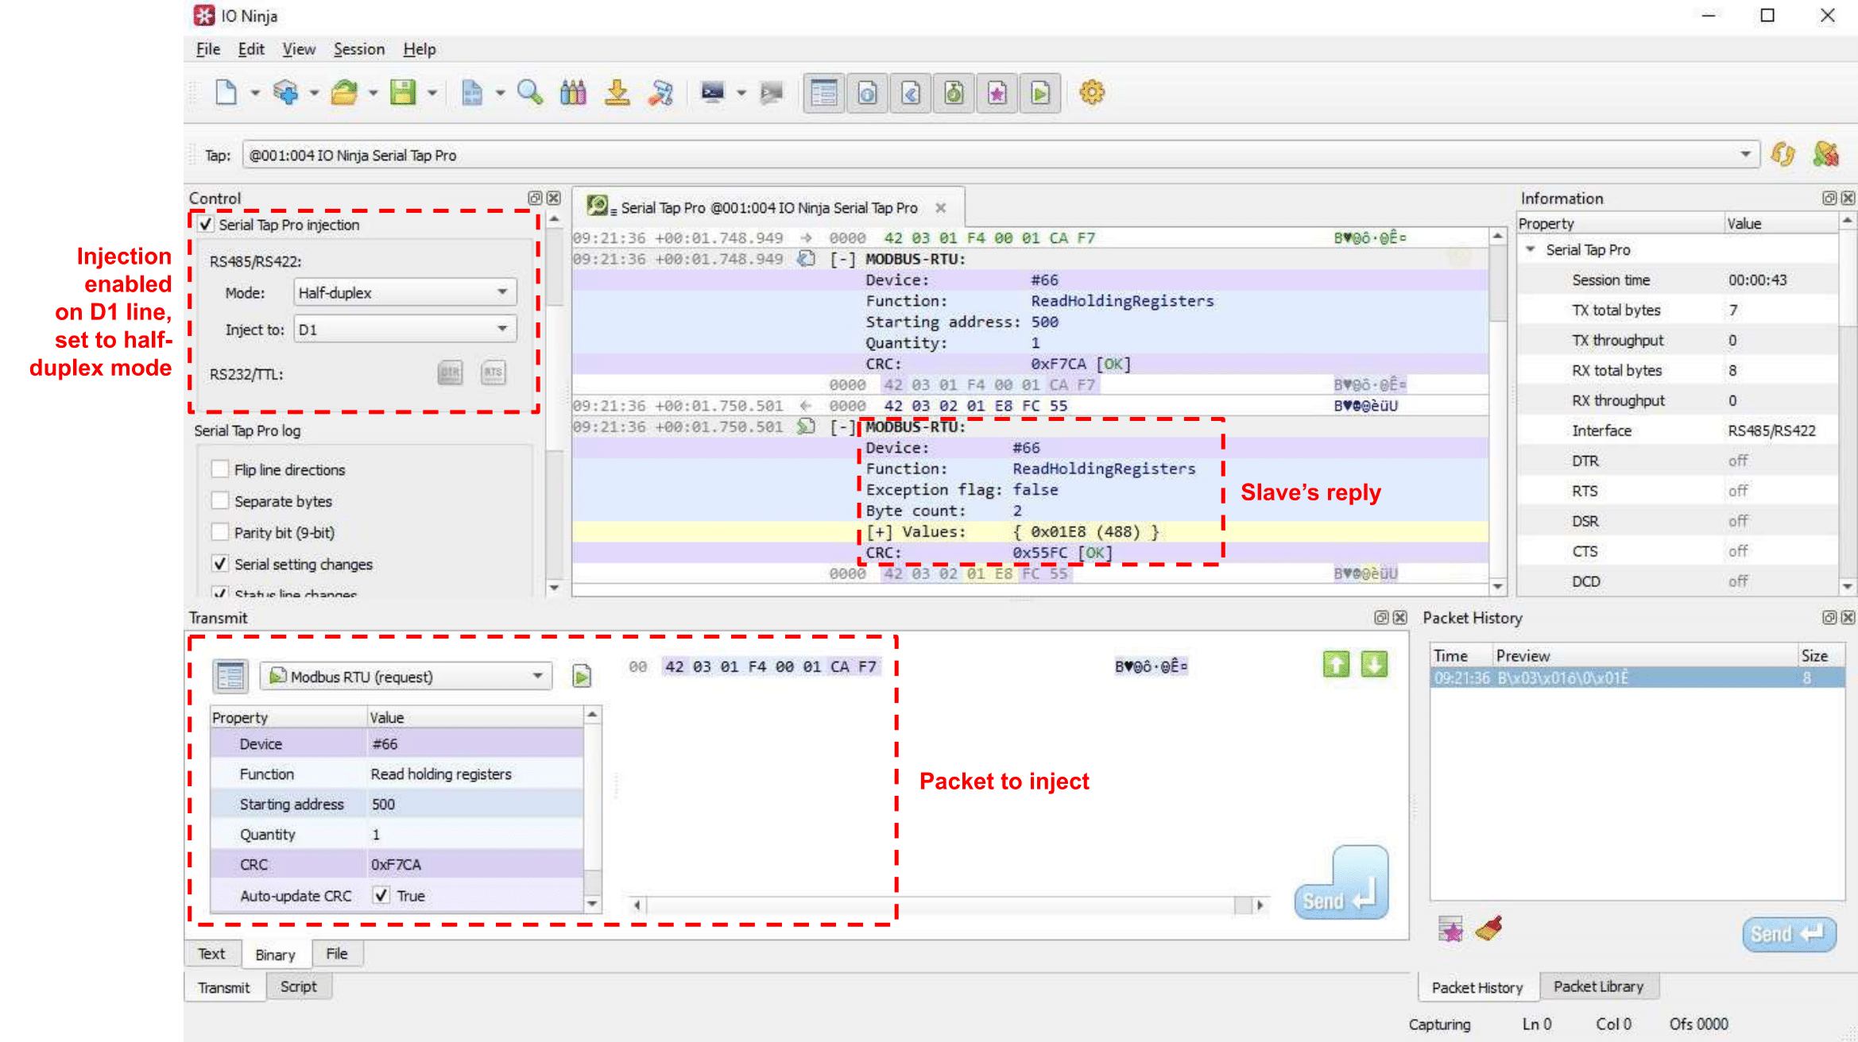Click the green down arrow in Transmit
Image resolution: width=1858 pixels, height=1042 pixels.
[x=1374, y=664]
